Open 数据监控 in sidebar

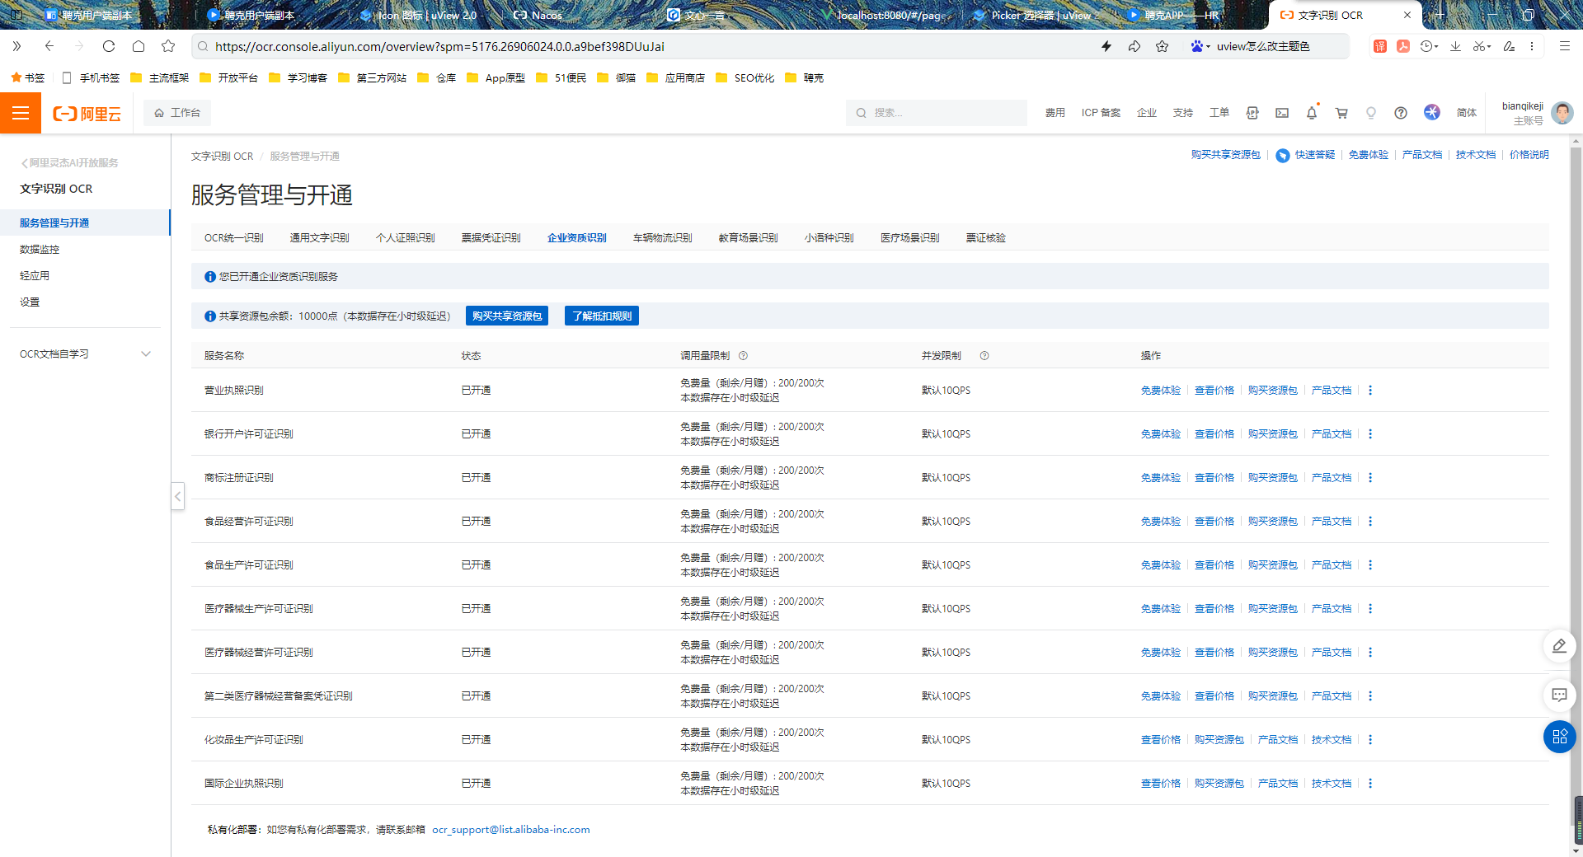[x=40, y=250]
